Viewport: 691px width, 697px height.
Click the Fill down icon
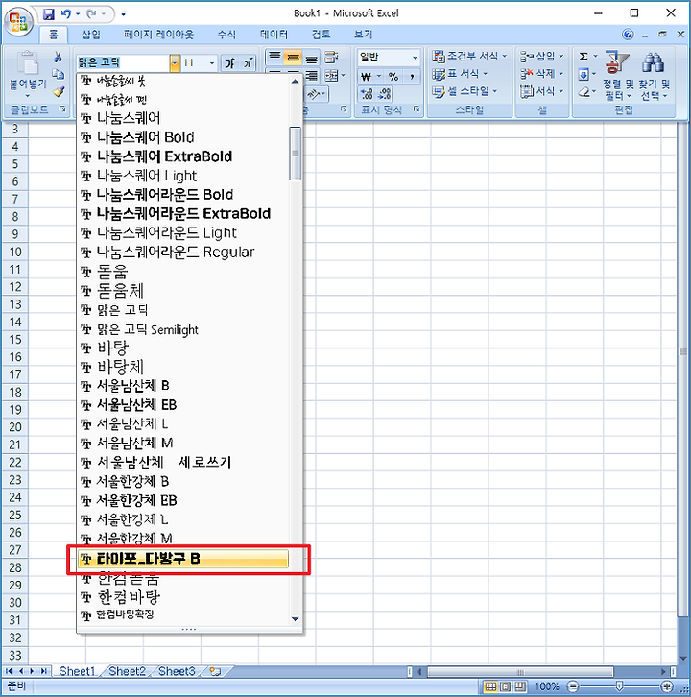(584, 74)
